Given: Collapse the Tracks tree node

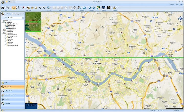Looking at the screenshot, I should (2, 33).
